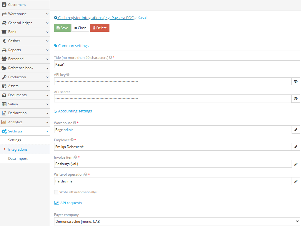Select the Bank sidebar icon
The height and width of the screenshot is (226, 301).
[x=4, y=32]
